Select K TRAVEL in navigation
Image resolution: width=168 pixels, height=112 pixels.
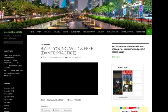coord(57,32)
